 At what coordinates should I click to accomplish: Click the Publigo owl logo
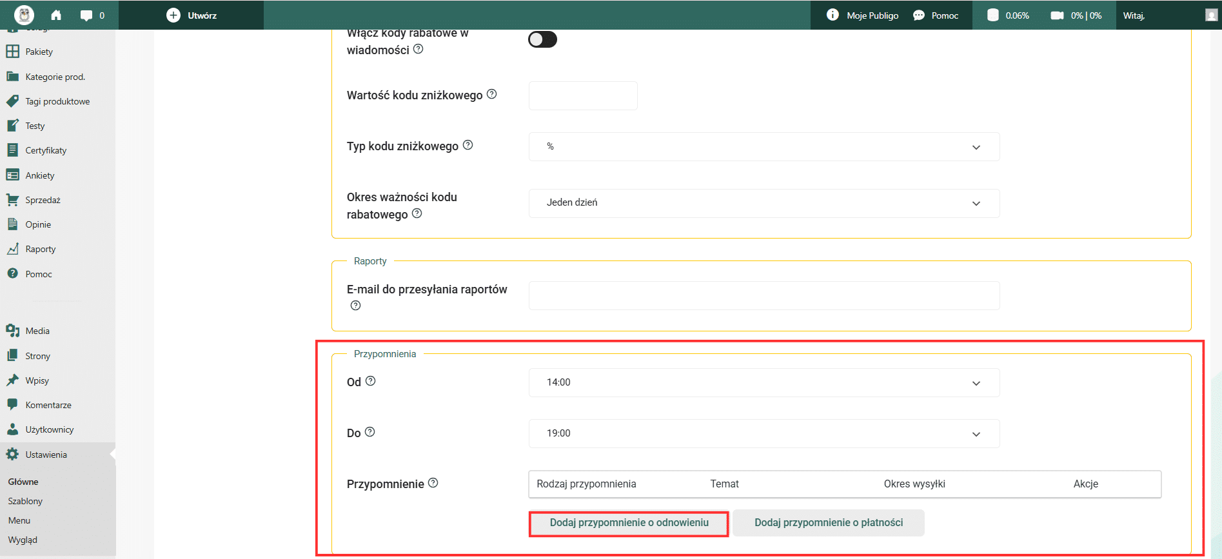[x=24, y=15]
